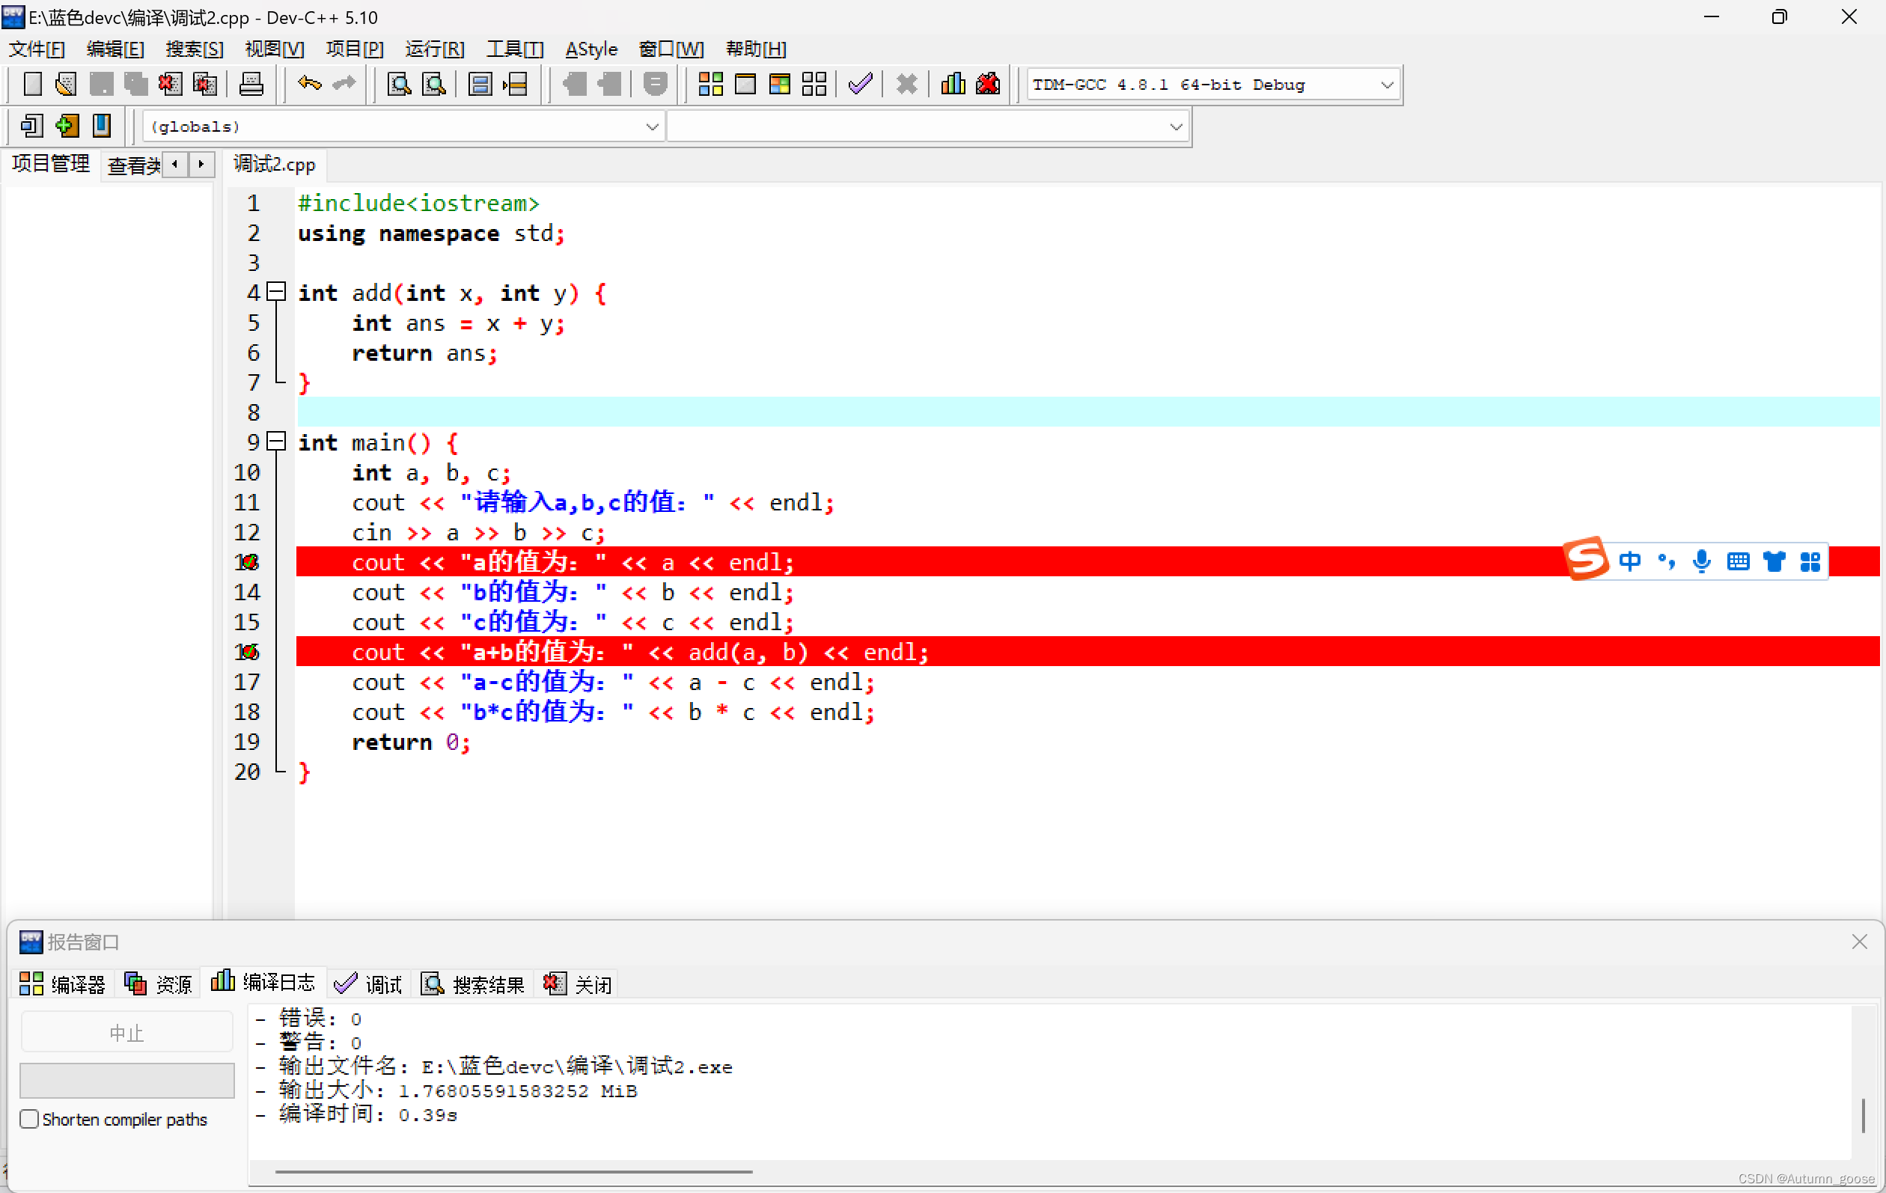The width and height of the screenshot is (1886, 1193).
Task: Click the Profile analysis bar-chart icon
Action: coord(953,84)
